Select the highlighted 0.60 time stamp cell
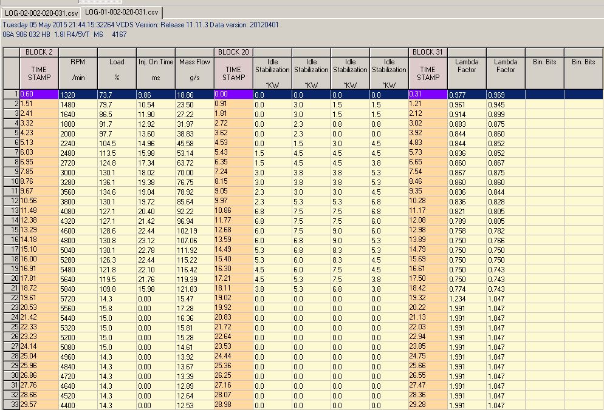The width and height of the screenshot is (604, 410). (x=39, y=94)
